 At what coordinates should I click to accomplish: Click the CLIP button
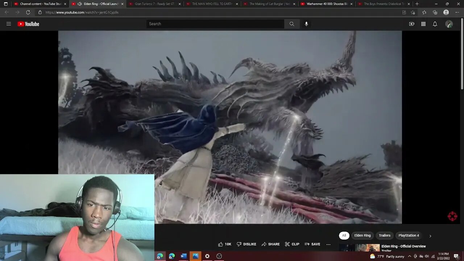292,244
